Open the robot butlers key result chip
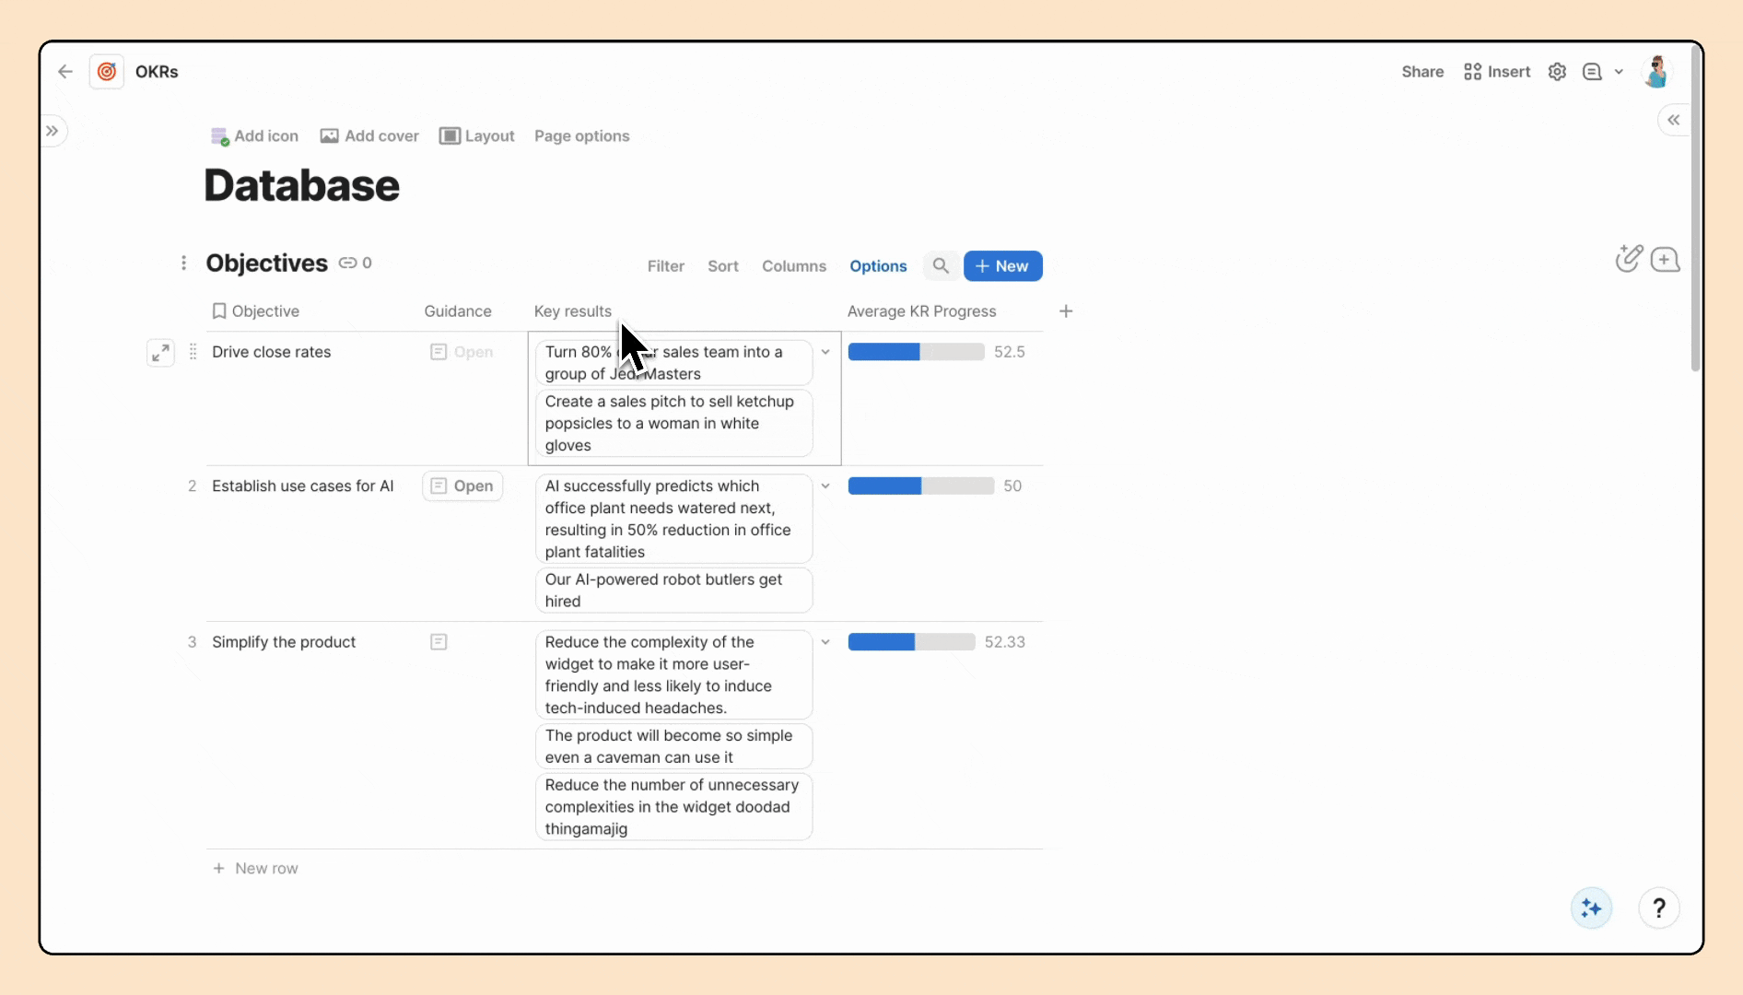 pos(673,591)
